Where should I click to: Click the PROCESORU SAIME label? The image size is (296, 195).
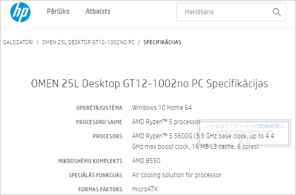(x=99, y=122)
